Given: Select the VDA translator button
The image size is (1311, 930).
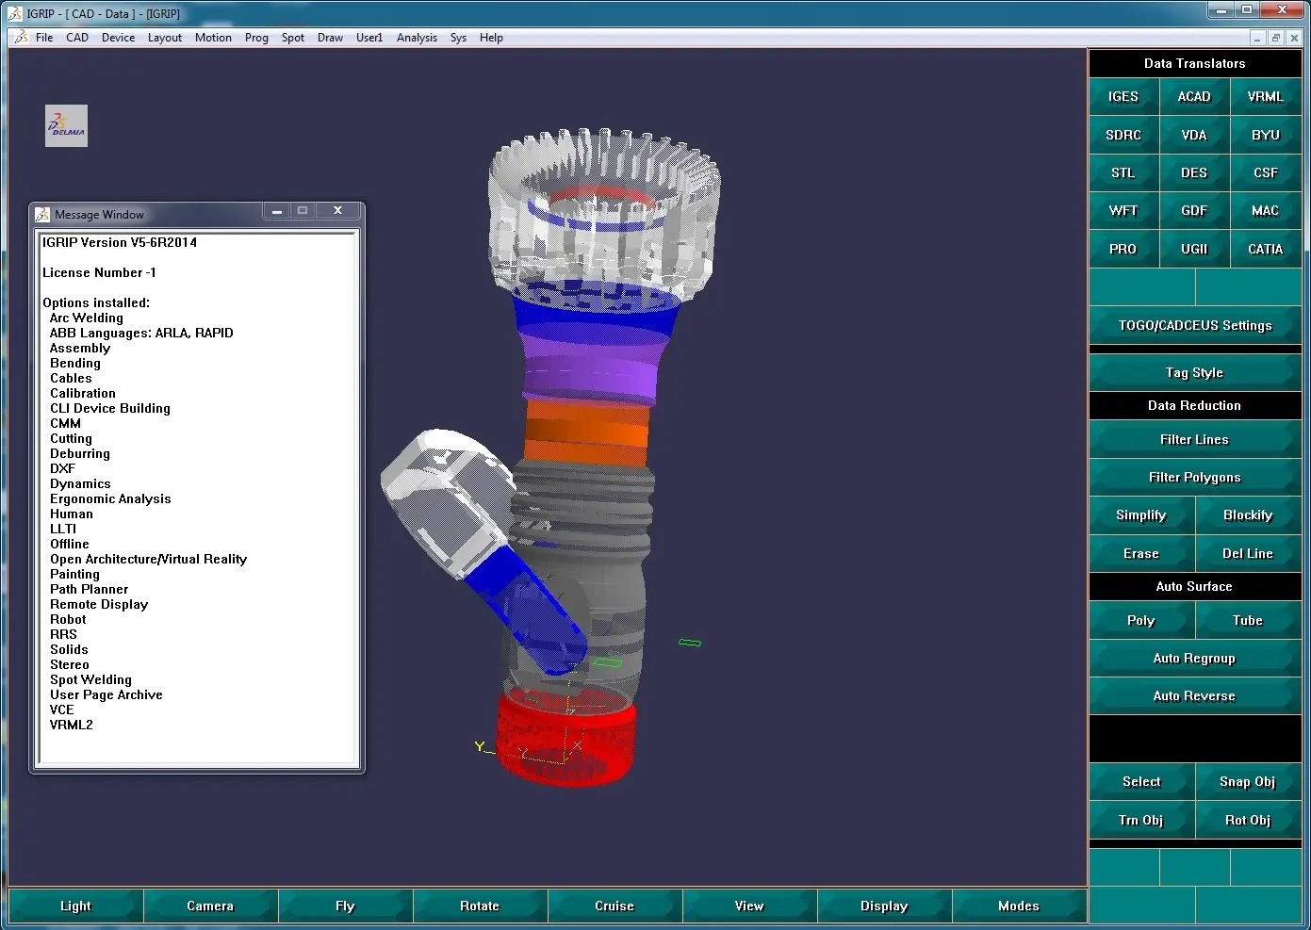Looking at the screenshot, I should point(1194,136).
